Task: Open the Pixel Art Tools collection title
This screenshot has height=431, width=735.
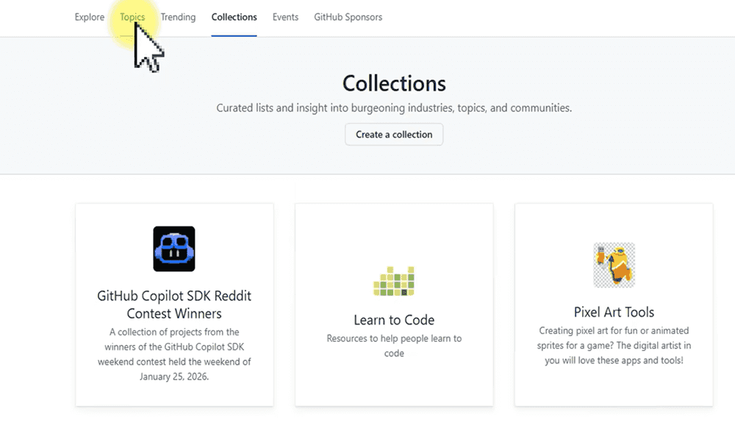Action: tap(614, 312)
